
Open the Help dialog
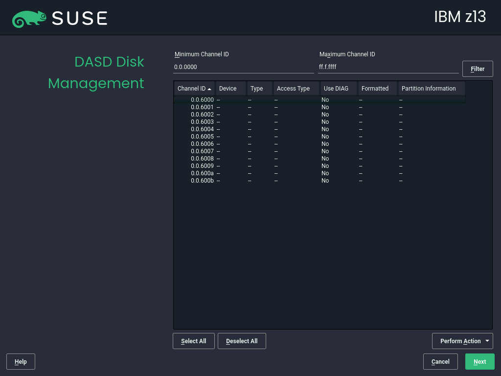(21, 361)
